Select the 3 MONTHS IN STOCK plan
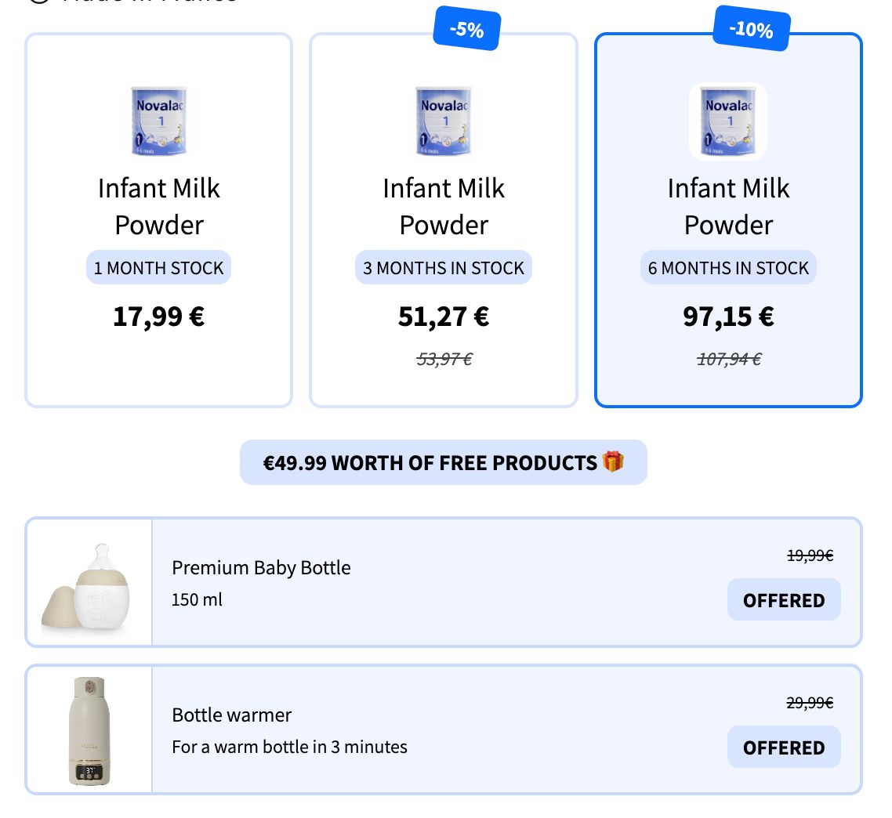Screen dimensions: 892x818 click(x=444, y=219)
